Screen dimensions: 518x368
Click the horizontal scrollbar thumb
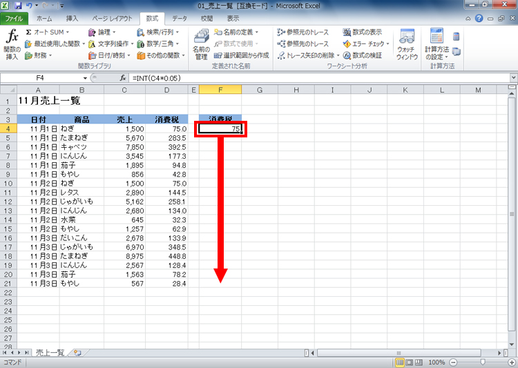(x=399, y=353)
